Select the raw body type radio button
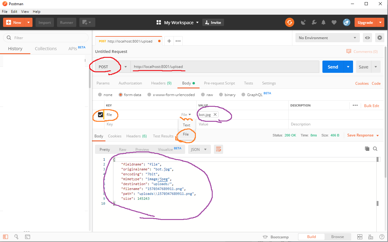 203,95
